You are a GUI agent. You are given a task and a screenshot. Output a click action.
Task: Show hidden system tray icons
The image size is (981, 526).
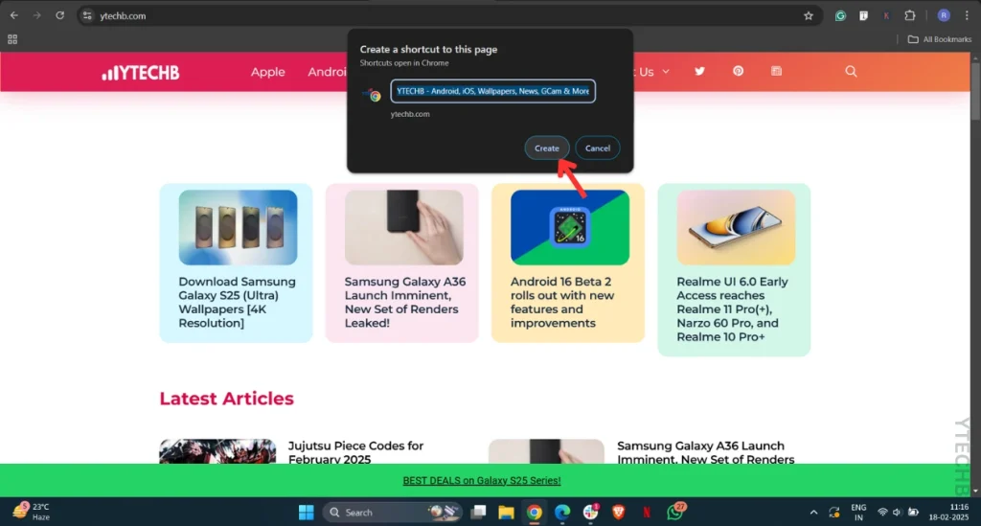click(813, 513)
